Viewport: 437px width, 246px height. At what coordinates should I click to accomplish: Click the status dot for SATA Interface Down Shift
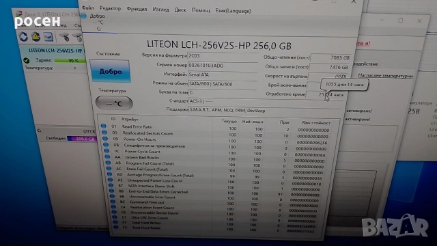click(111, 185)
